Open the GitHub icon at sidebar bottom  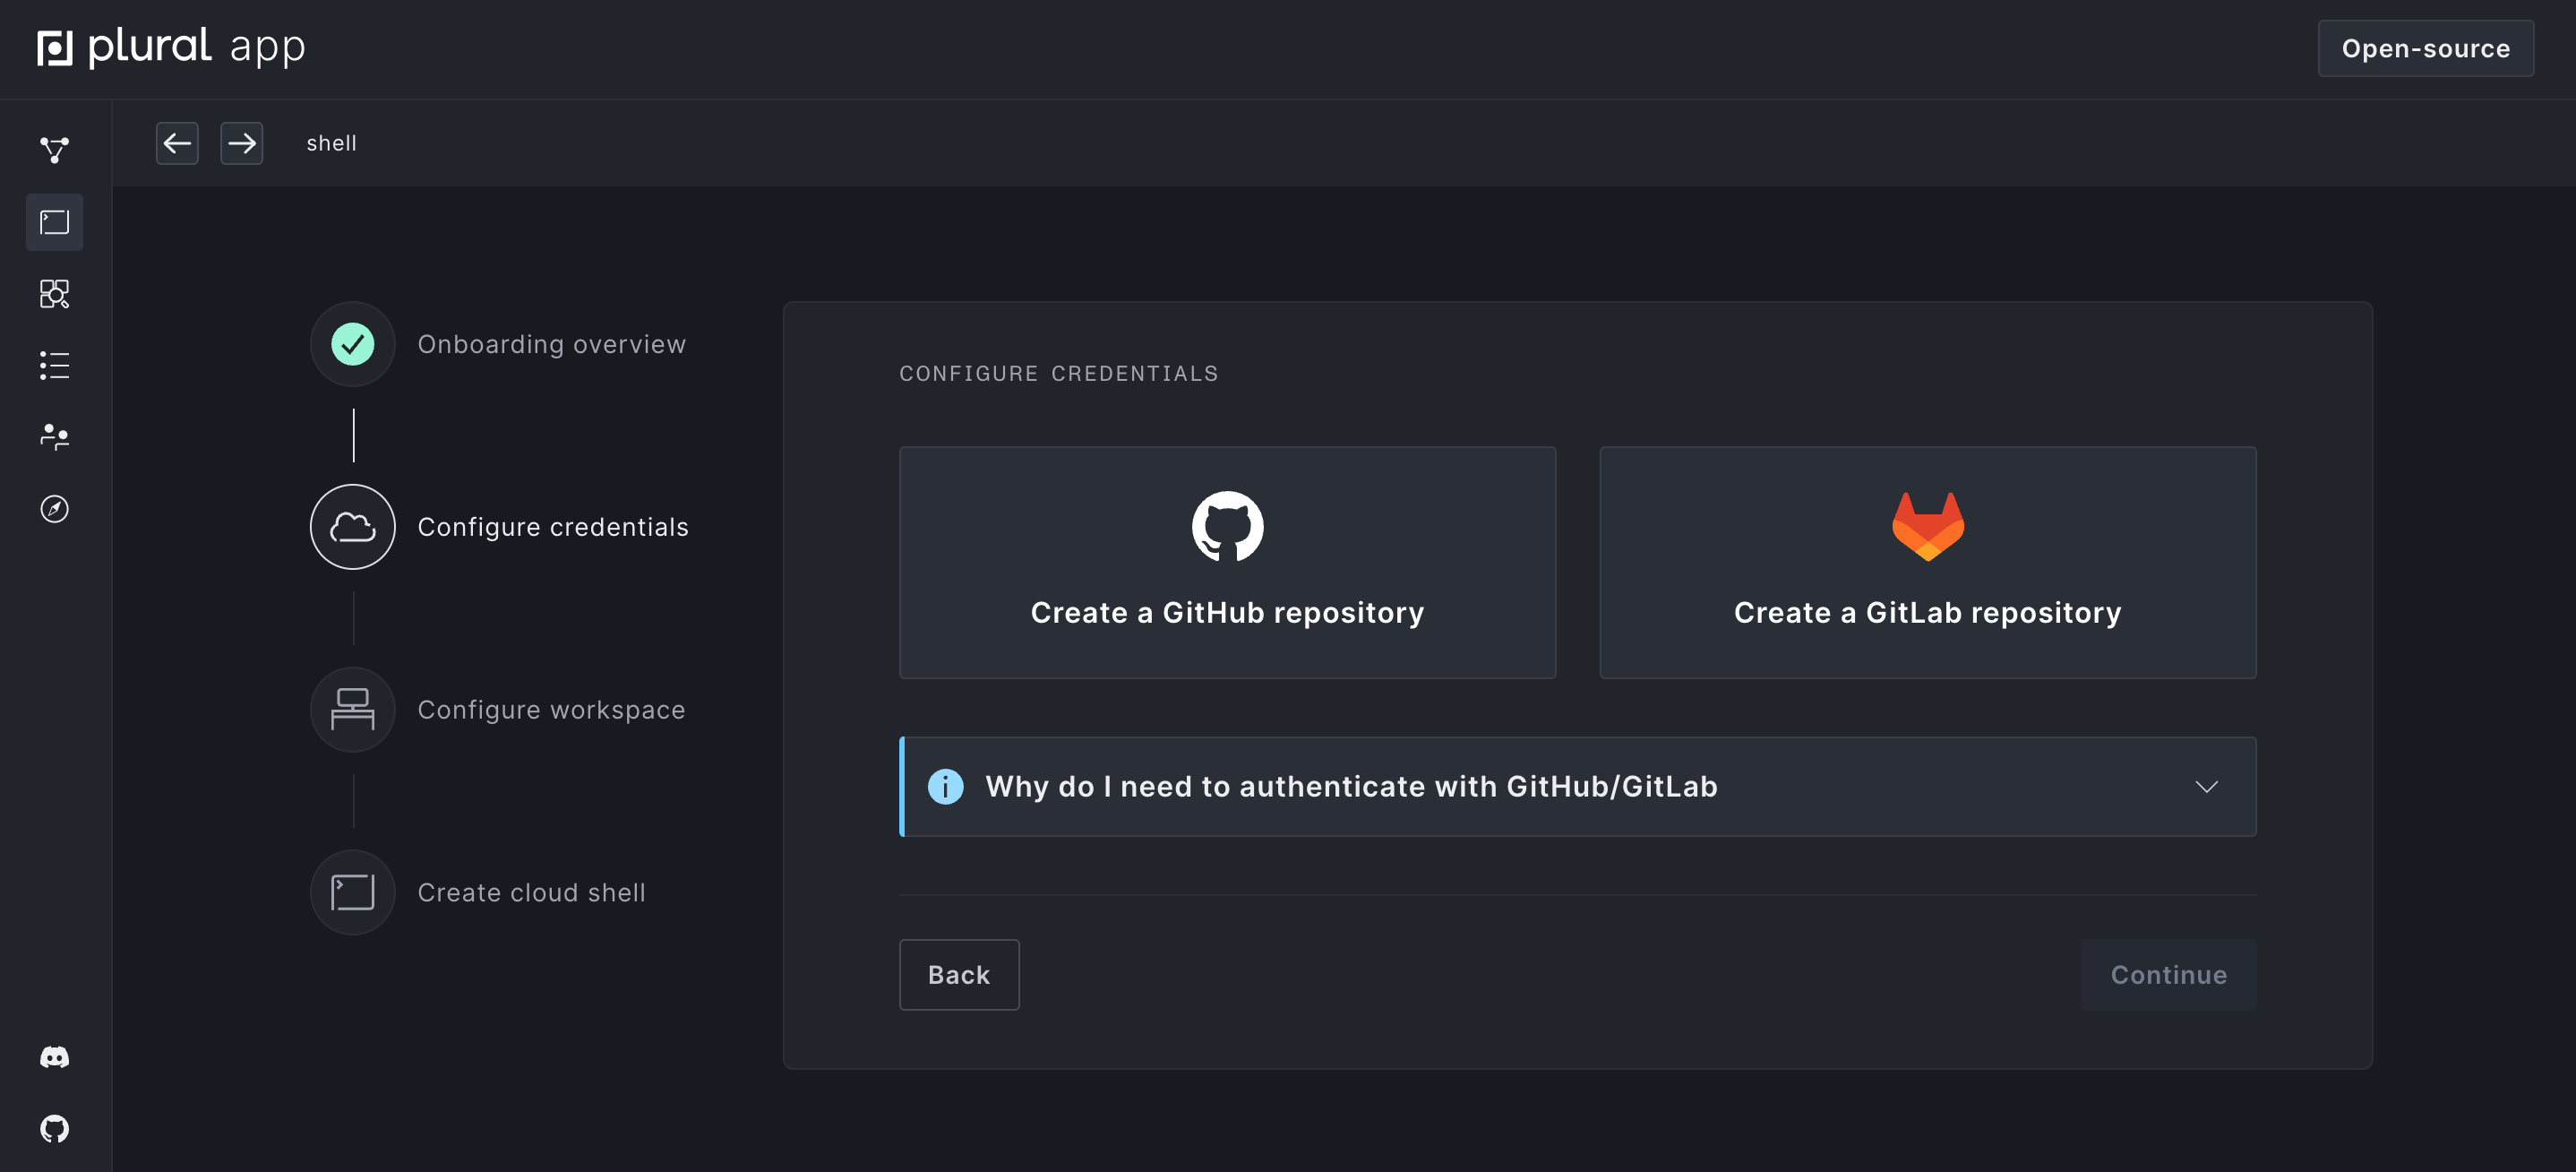pyautogui.click(x=54, y=1128)
